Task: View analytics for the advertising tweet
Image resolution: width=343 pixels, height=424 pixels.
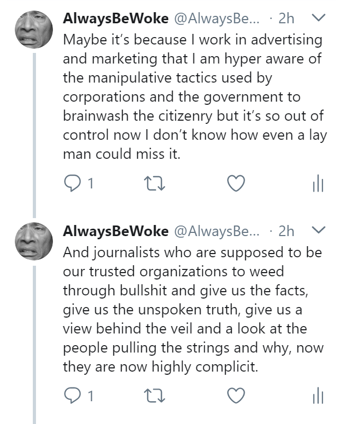Action: (318, 184)
